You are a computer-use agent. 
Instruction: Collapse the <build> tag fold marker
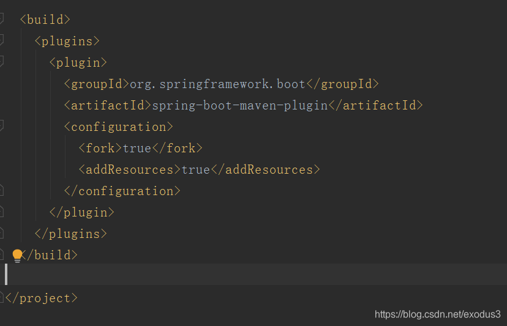tap(1, 19)
